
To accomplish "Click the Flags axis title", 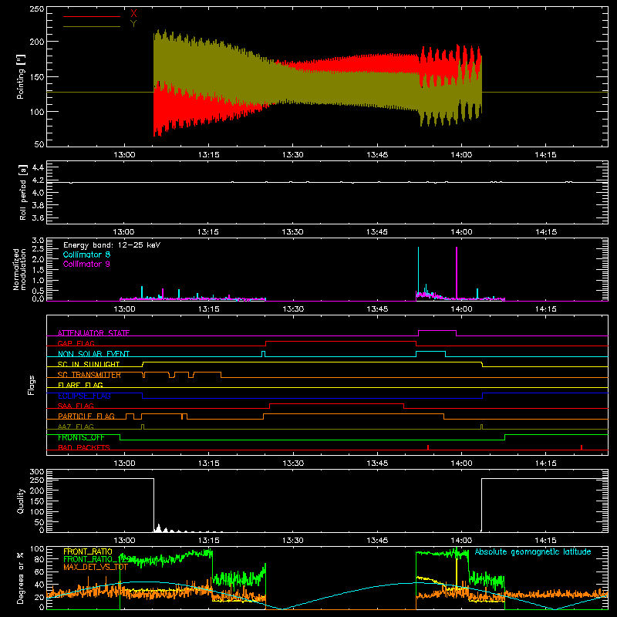I will pyautogui.click(x=32, y=385).
